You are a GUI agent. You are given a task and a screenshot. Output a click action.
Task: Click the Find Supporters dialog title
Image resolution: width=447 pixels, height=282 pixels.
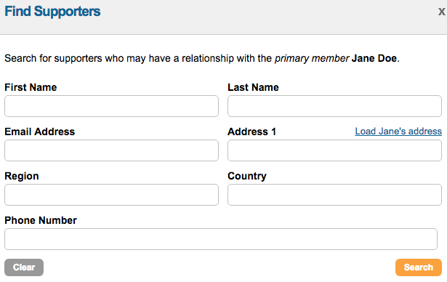click(52, 12)
